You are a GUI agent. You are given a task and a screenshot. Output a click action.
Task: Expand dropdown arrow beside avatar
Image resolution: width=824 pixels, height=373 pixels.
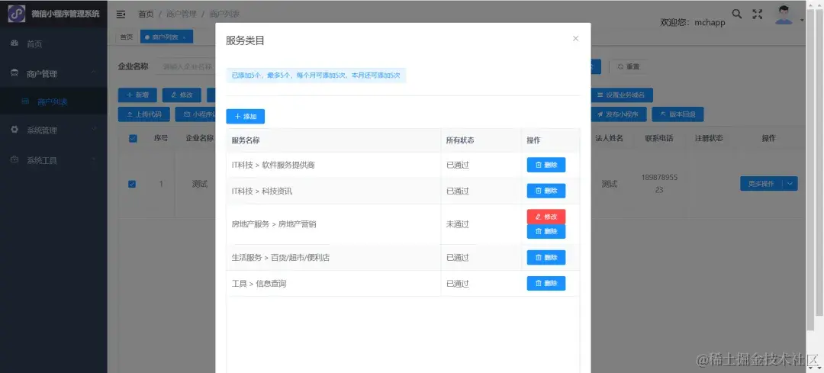pyautogui.click(x=802, y=21)
